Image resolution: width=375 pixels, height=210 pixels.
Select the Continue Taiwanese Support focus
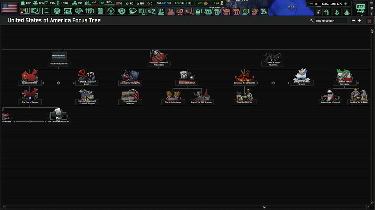click(x=87, y=77)
